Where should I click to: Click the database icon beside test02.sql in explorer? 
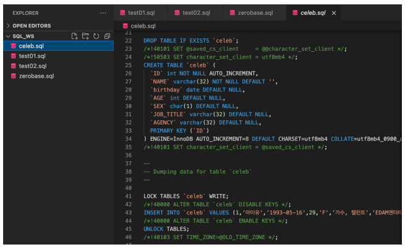(x=14, y=66)
